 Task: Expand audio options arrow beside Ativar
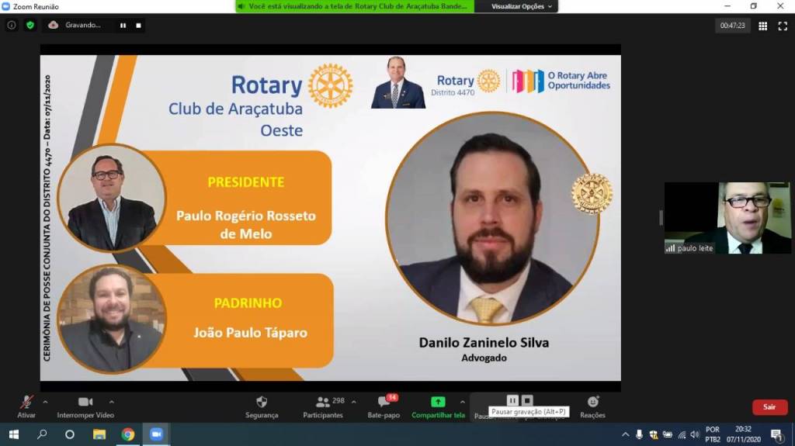pyautogui.click(x=45, y=402)
